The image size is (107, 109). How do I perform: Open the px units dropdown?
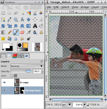67,105
